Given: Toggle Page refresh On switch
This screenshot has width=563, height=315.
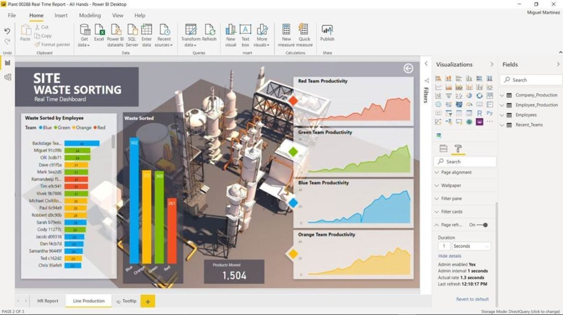Looking at the screenshot, I should (x=482, y=225).
